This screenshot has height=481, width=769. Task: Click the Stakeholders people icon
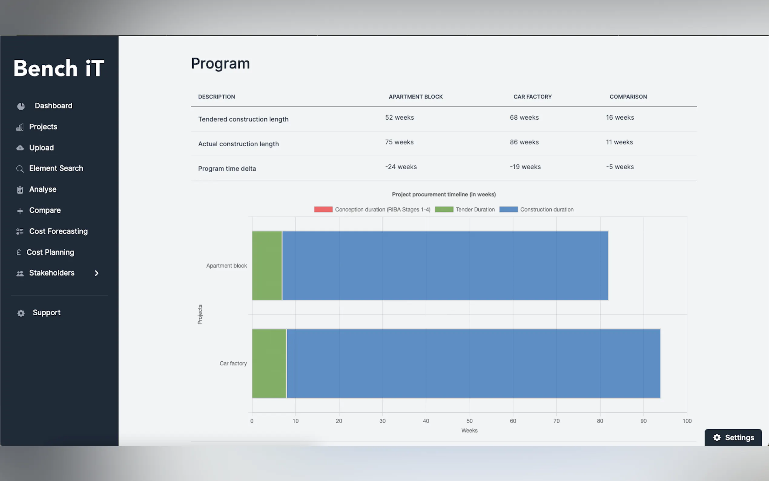20,274
